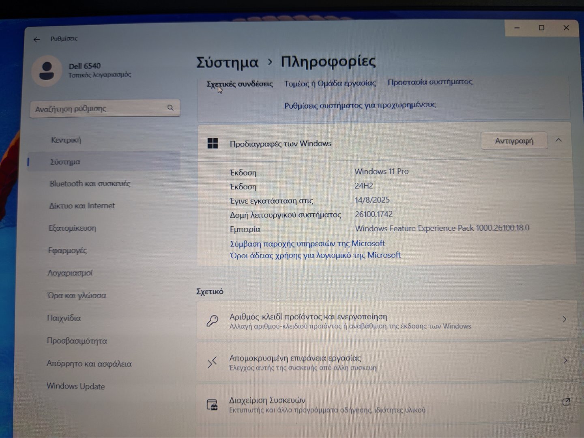The image size is (584, 438).
Task: Click in the Αναζήτηση ρύθμισης search field
Action: [105, 108]
